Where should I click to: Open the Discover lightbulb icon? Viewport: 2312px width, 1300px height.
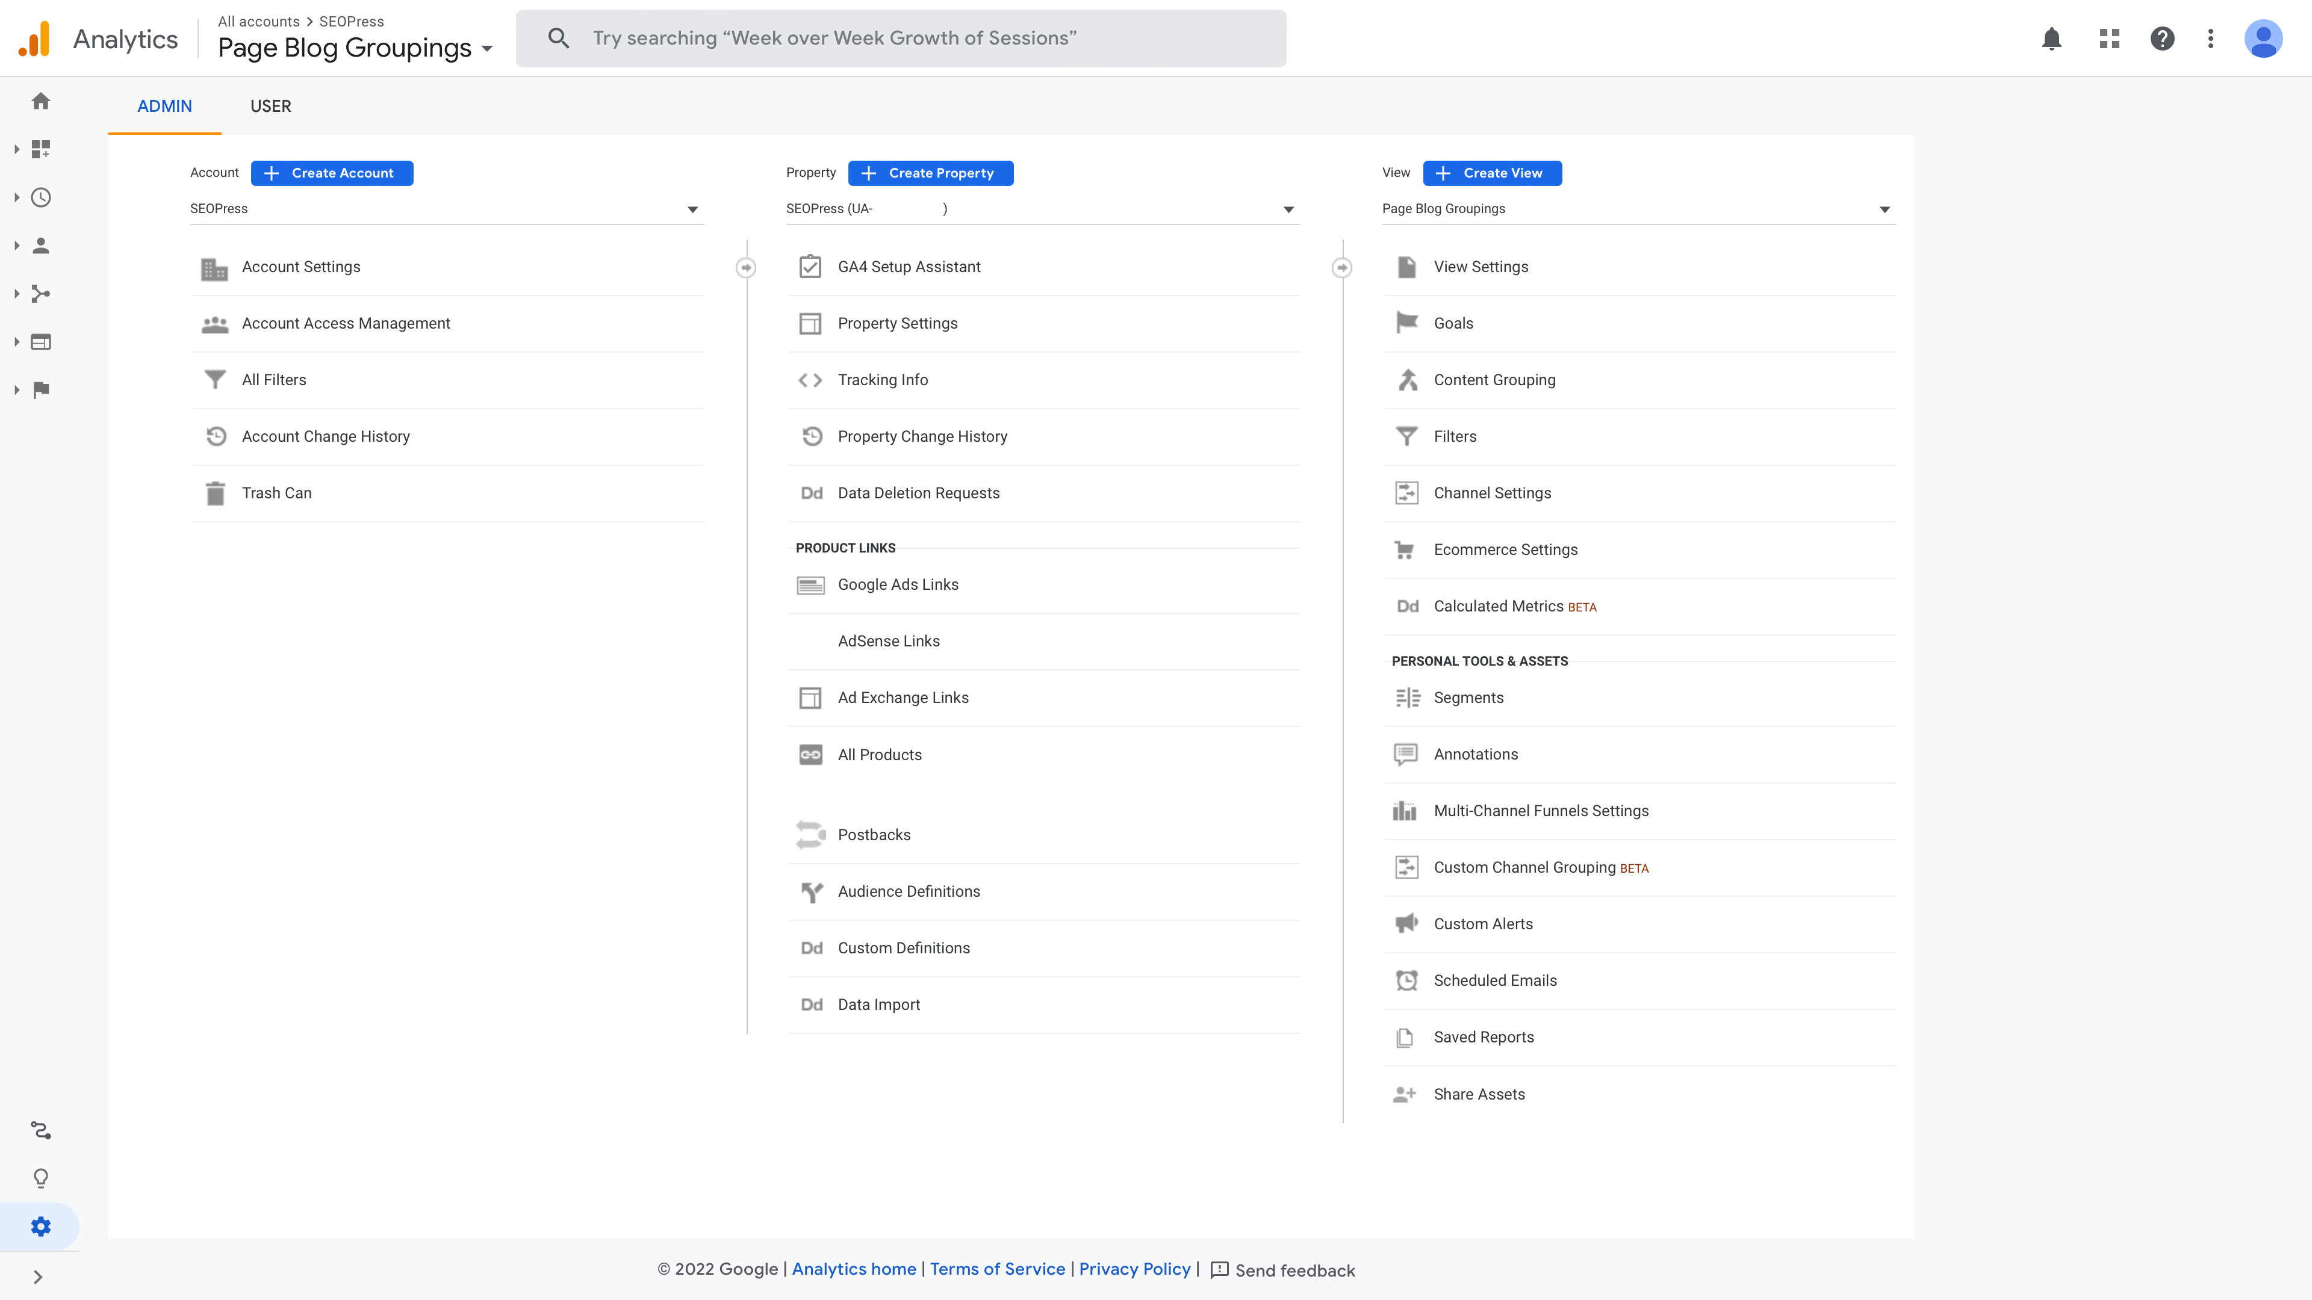[40, 1178]
